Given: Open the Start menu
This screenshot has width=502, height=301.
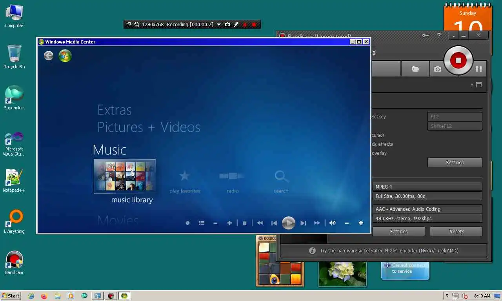Looking at the screenshot, I should click(11, 296).
